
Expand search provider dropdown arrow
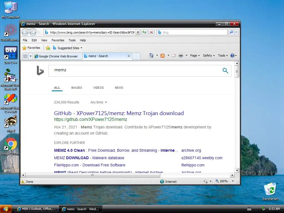pyautogui.click(x=236, y=32)
